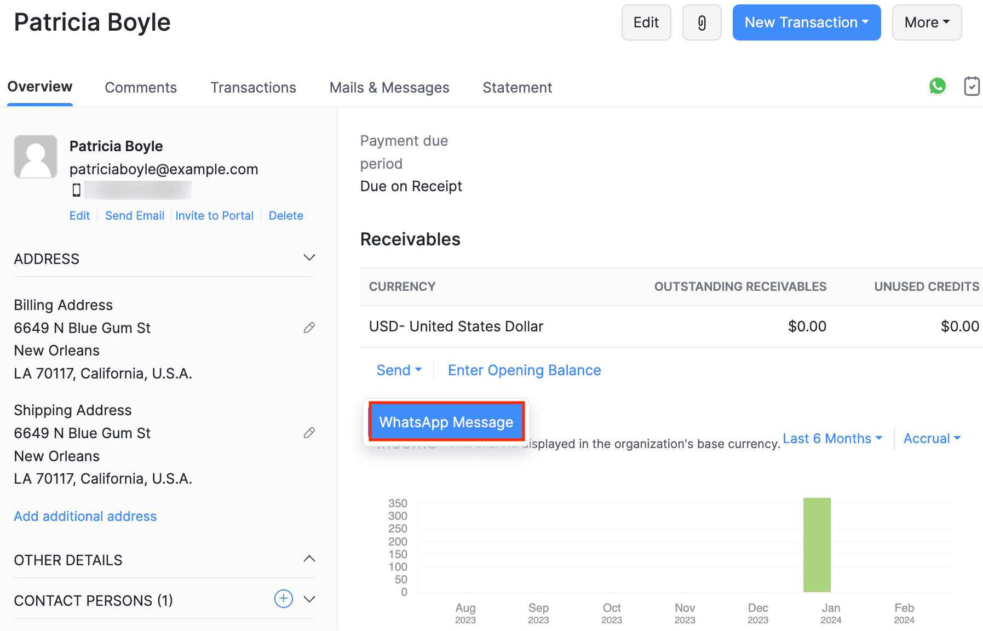The image size is (983, 631).
Task: Click Patricia Boyle's avatar image
Action: pos(36,157)
